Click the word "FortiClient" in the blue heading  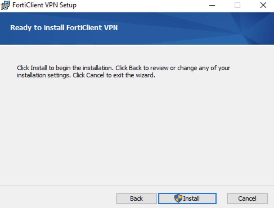(84, 28)
